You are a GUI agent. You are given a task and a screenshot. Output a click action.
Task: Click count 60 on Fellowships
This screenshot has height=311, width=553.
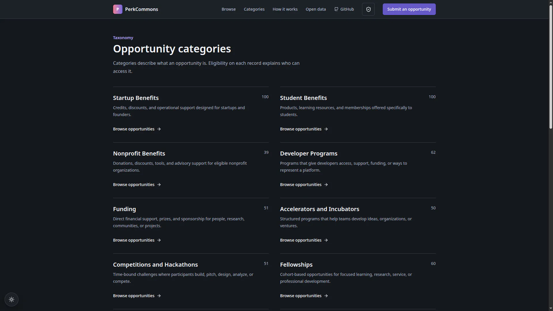click(433, 263)
